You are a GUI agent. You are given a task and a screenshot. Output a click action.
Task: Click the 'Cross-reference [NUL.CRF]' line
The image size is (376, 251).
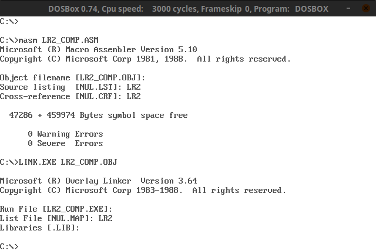coord(70,97)
